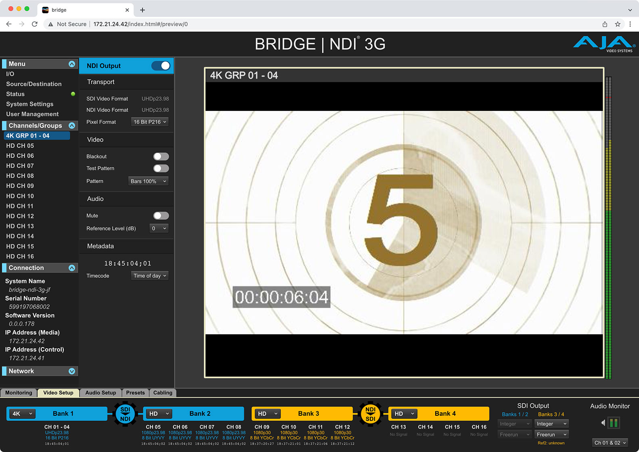
Task: Click the browser reload icon
Action: pos(35,24)
